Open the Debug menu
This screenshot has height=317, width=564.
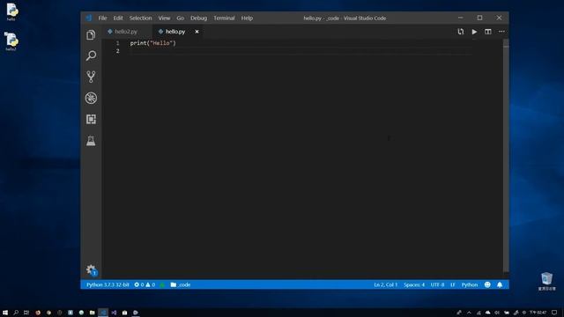point(198,18)
